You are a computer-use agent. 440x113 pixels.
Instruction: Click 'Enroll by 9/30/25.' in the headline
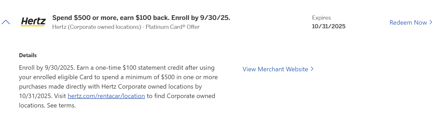tap(201, 18)
